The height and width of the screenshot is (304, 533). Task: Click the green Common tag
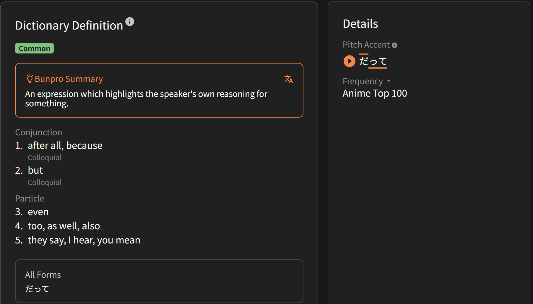(x=34, y=48)
